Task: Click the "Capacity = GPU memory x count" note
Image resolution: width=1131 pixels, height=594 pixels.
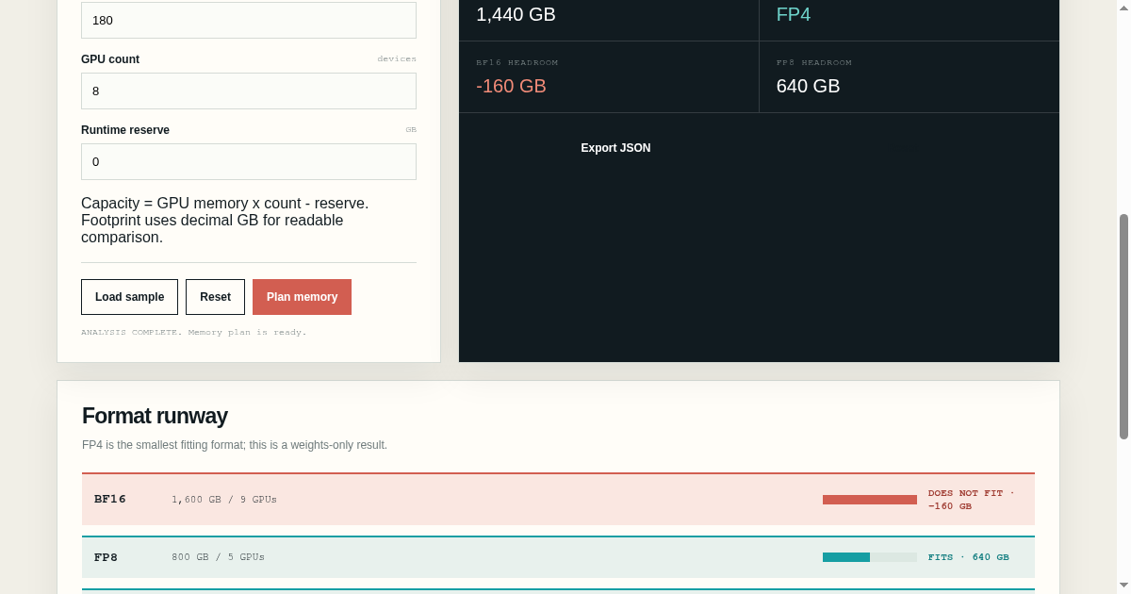Action: point(225,220)
